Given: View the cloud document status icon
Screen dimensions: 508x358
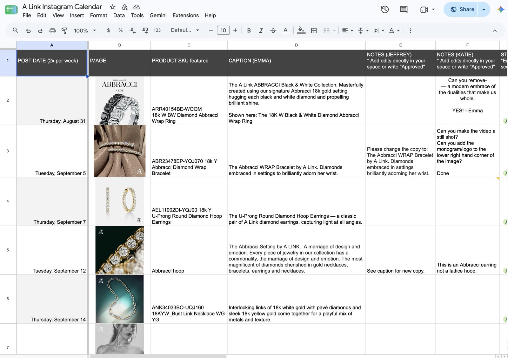Looking at the screenshot, I should 137,7.
